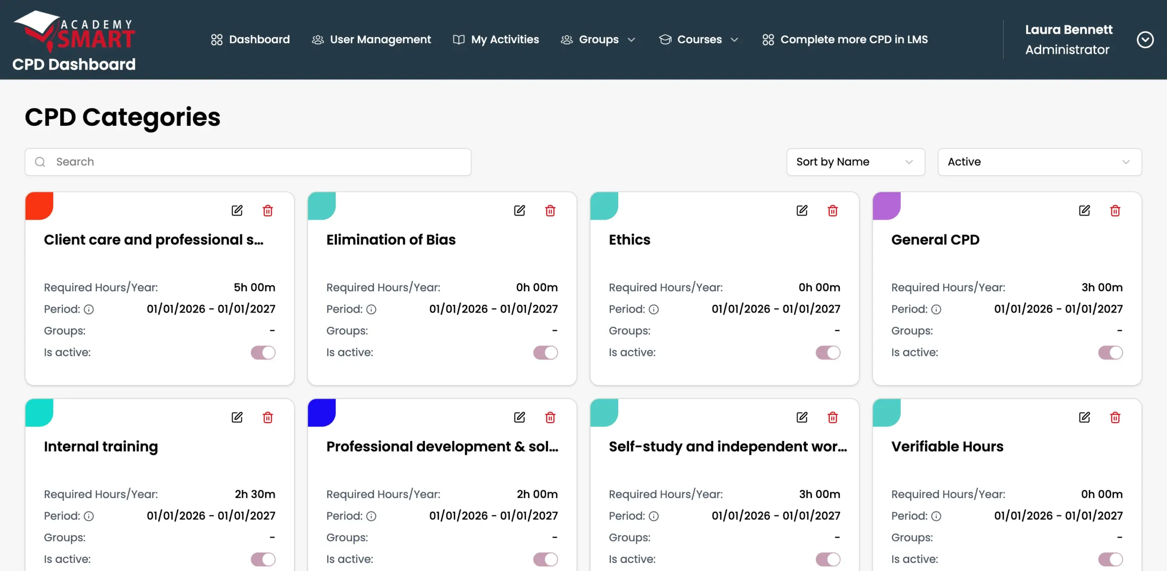
Task: Focus the Search categories field
Action: (248, 162)
